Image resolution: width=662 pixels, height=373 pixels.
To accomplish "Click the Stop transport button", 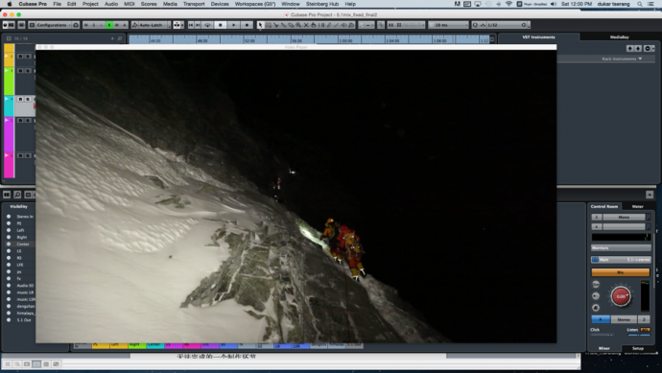I will tap(220, 25).
